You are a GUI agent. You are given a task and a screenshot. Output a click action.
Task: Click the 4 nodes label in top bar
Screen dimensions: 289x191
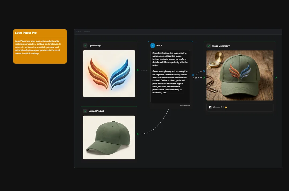click(x=87, y=31)
